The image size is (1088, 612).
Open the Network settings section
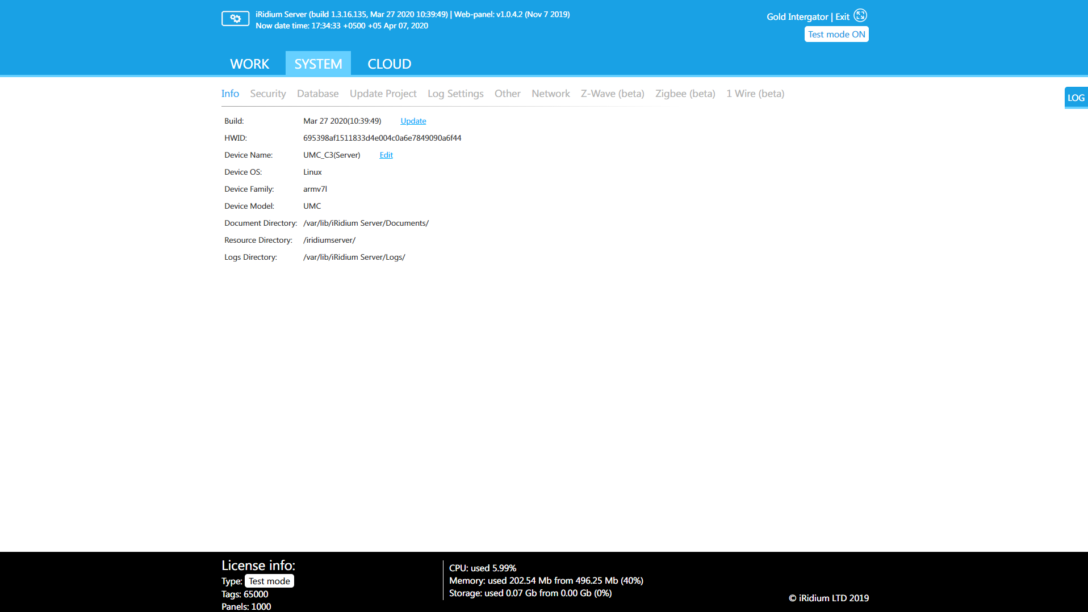point(550,94)
